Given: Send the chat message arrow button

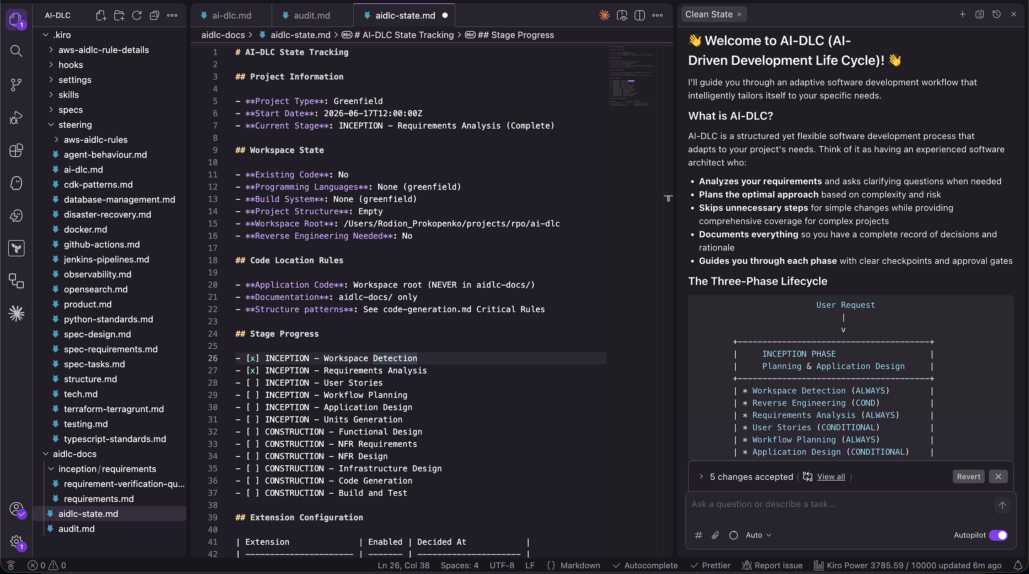Looking at the screenshot, I should click(1002, 505).
